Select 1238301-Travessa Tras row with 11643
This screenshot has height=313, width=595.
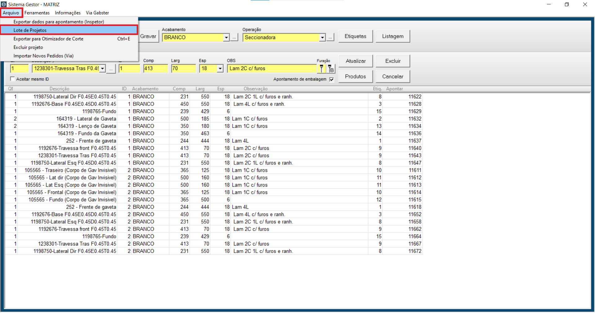click(214, 155)
